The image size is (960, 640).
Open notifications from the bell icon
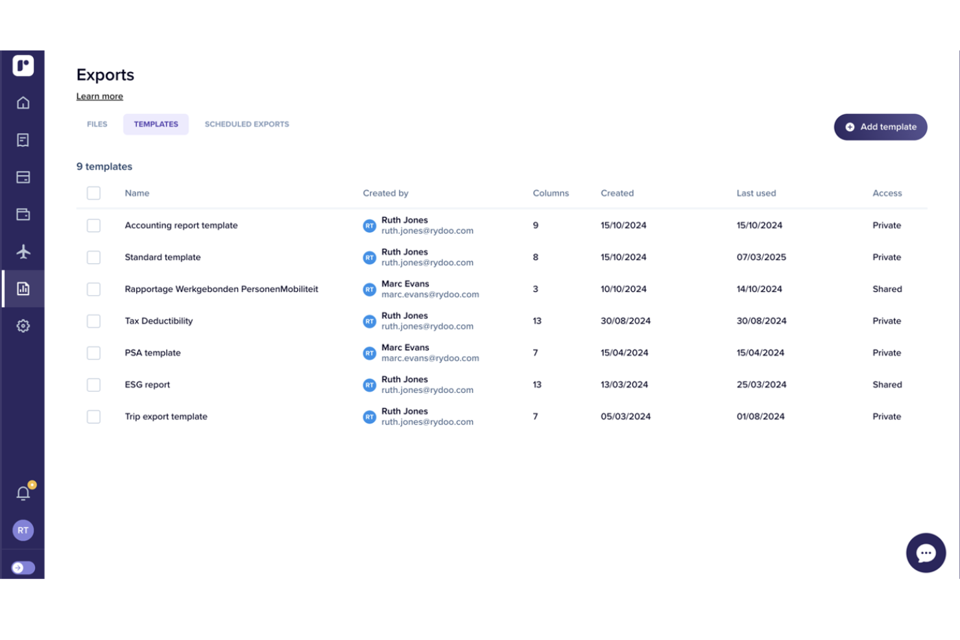(23, 492)
